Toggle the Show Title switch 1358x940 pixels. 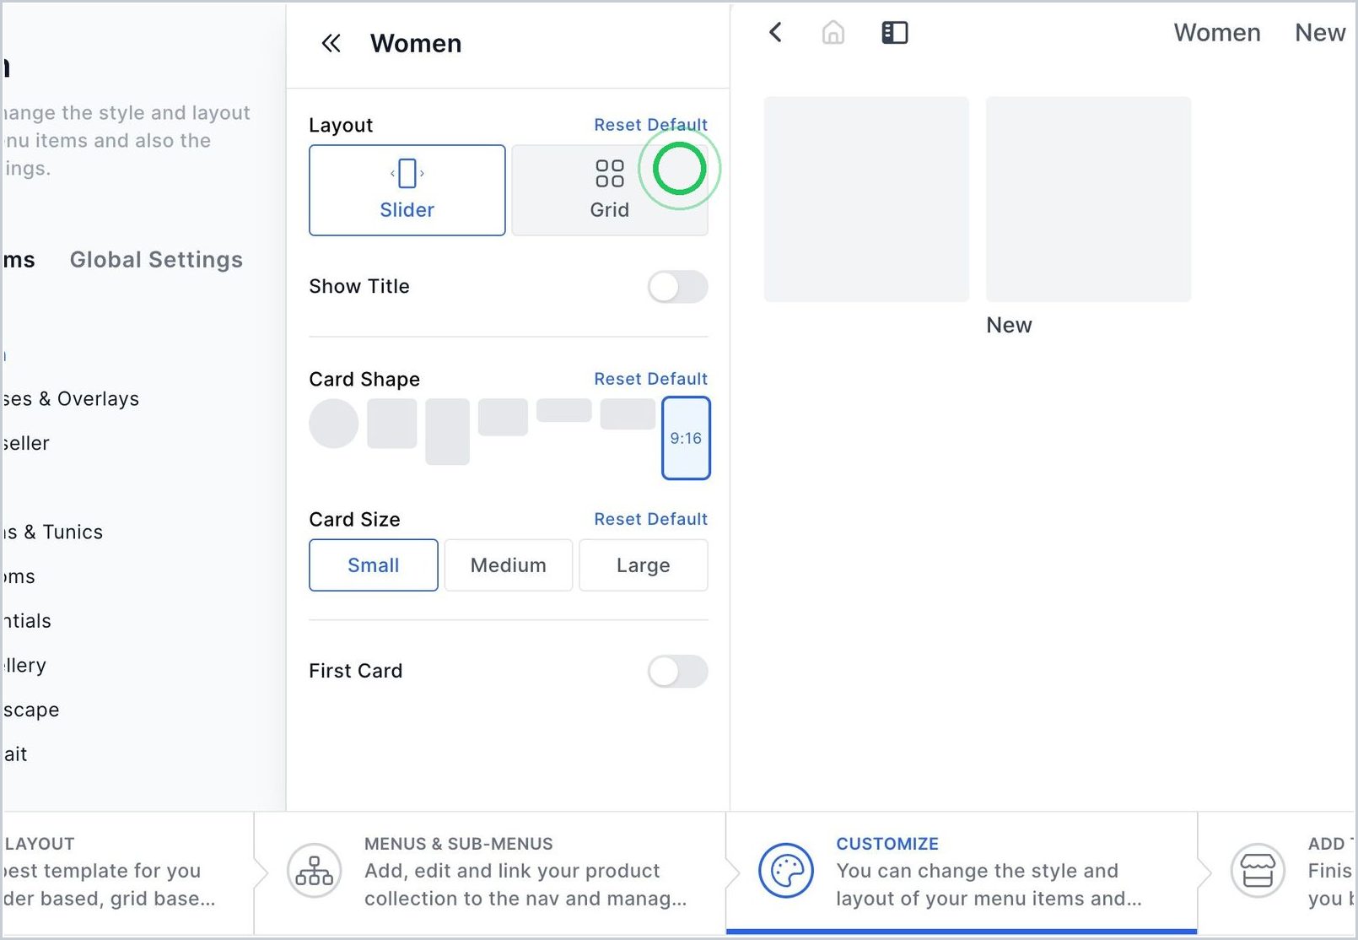[x=677, y=287]
